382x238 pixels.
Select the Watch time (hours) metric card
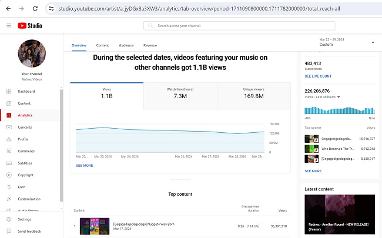point(180,92)
